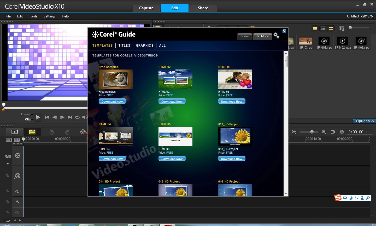Select the Voice track microphone icon
Image resolution: width=376 pixels, height=226 pixels.
[17, 202]
